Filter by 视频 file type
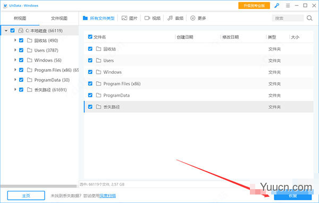This screenshot has width=319, height=203. [153, 18]
